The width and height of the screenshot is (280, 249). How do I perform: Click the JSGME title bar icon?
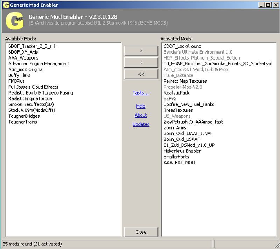click(x=6, y=5)
